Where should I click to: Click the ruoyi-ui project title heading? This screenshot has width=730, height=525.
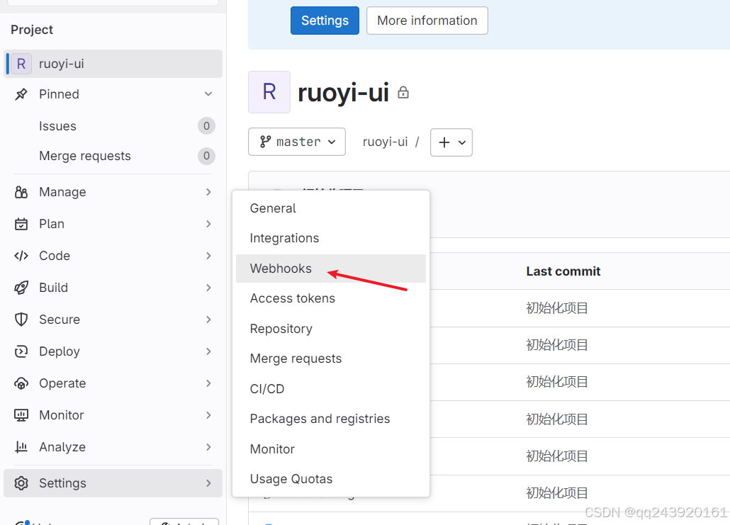343,93
